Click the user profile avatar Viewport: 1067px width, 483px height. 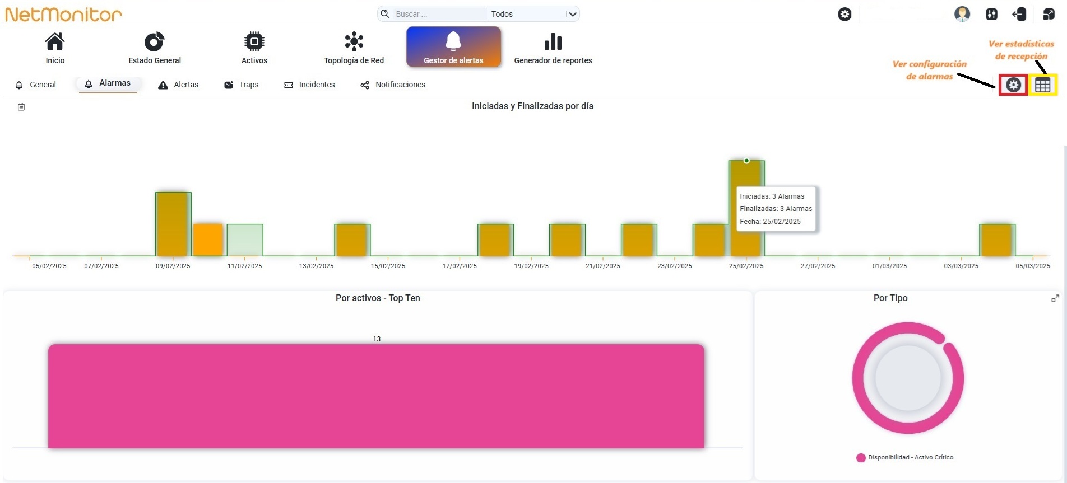pyautogui.click(x=962, y=14)
